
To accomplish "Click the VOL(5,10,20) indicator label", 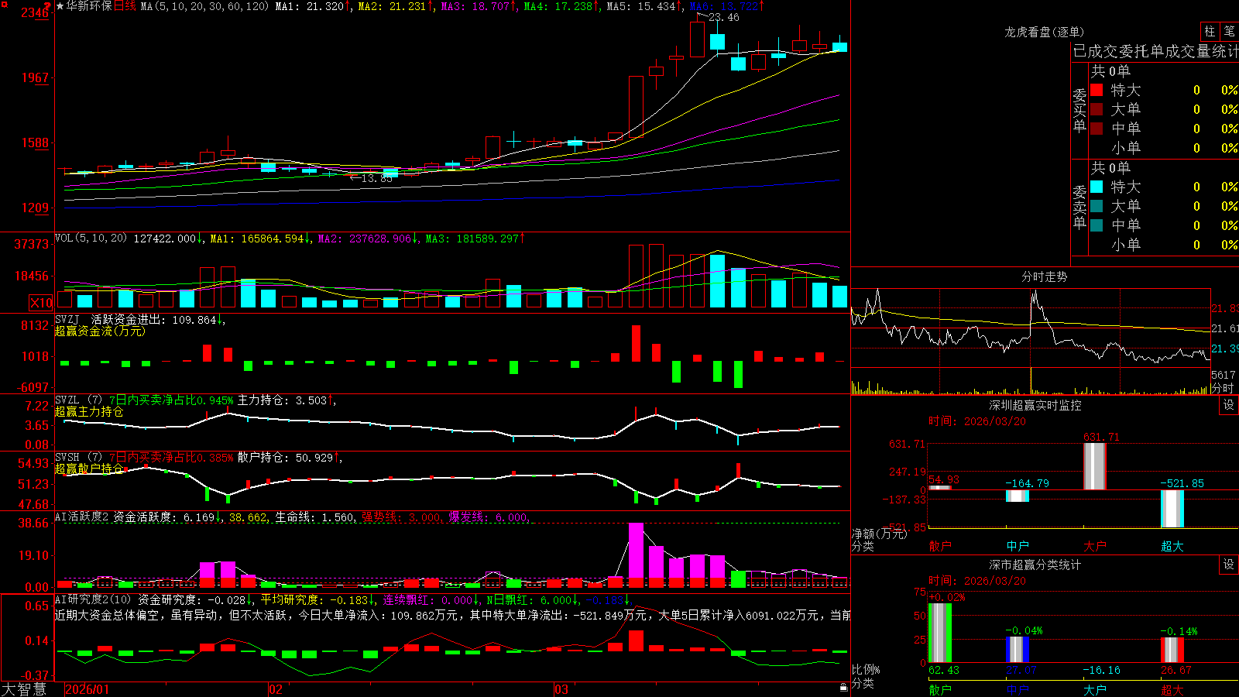I will pos(91,239).
